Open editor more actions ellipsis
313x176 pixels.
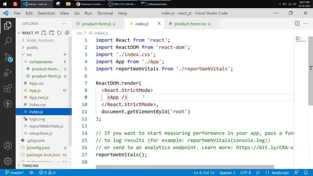(305, 23)
